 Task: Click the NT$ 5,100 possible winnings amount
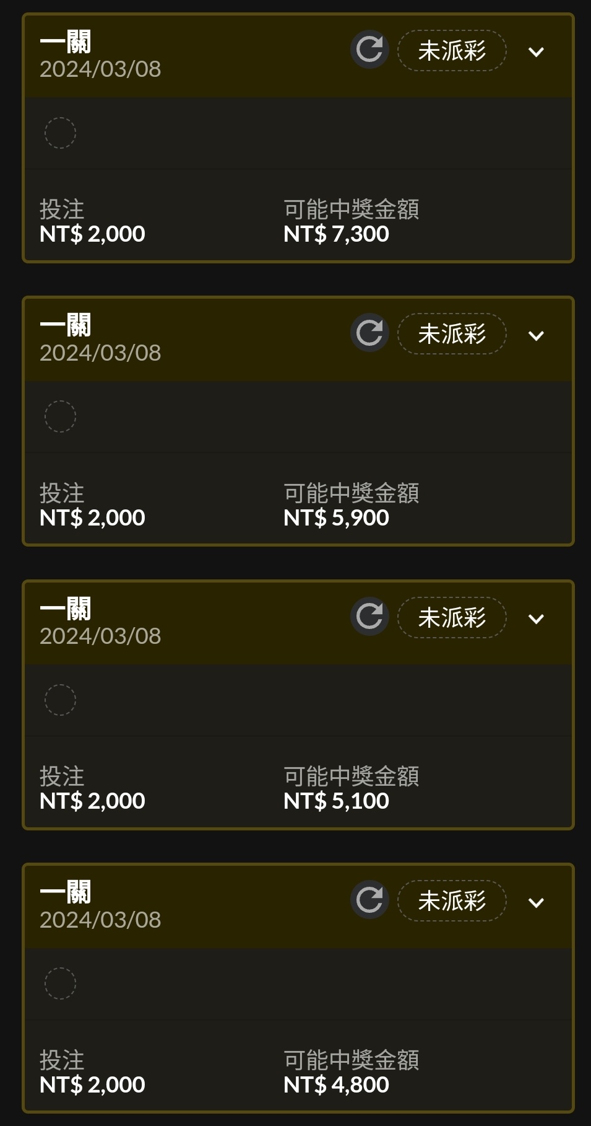pos(336,801)
